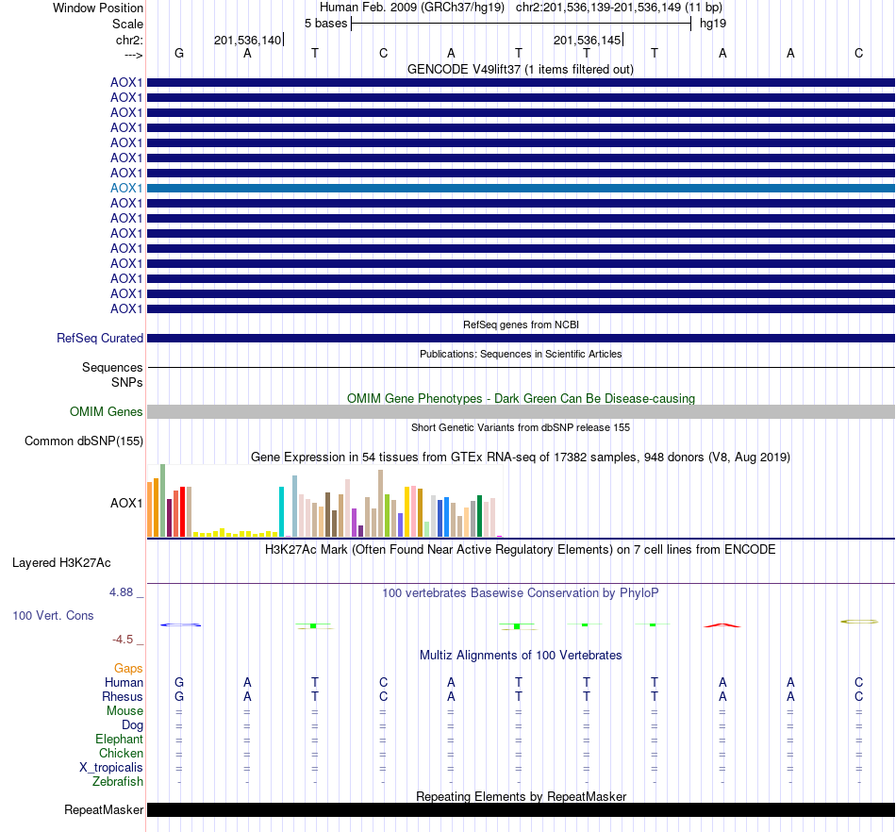Click the AOX1 label beside the GTEx chart
The image size is (896, 832).
pos(126,504)
